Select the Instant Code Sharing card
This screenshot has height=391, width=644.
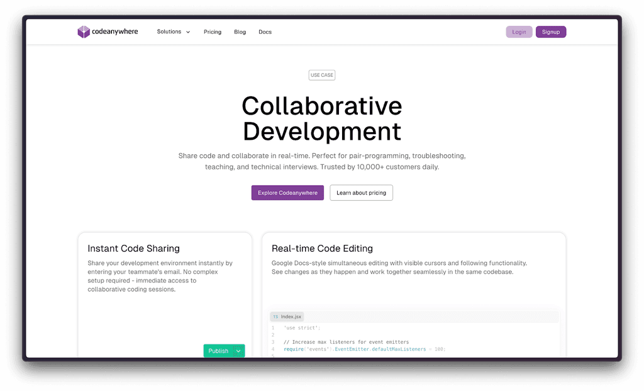(165, 290)
